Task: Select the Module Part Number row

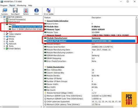Action: 90,41
